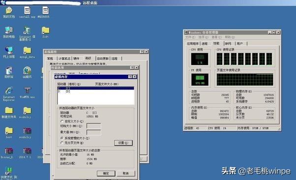
Task: Click the 远程桌面 title at the top
Action: pyautogui.click(x=90, y=3)
